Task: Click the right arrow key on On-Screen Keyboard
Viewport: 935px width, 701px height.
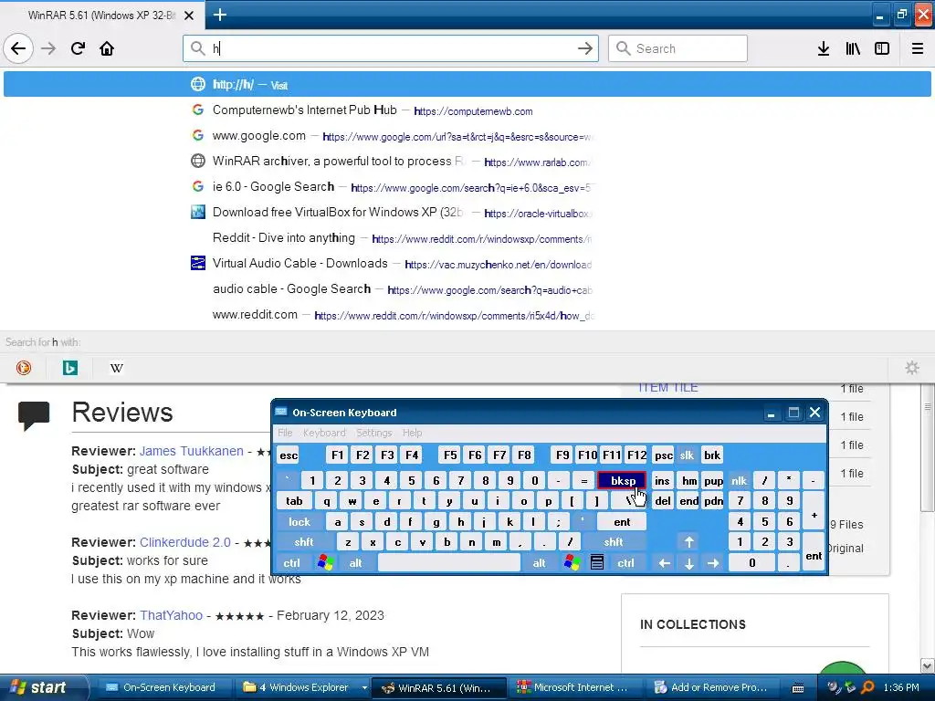Action: [713, 562]
